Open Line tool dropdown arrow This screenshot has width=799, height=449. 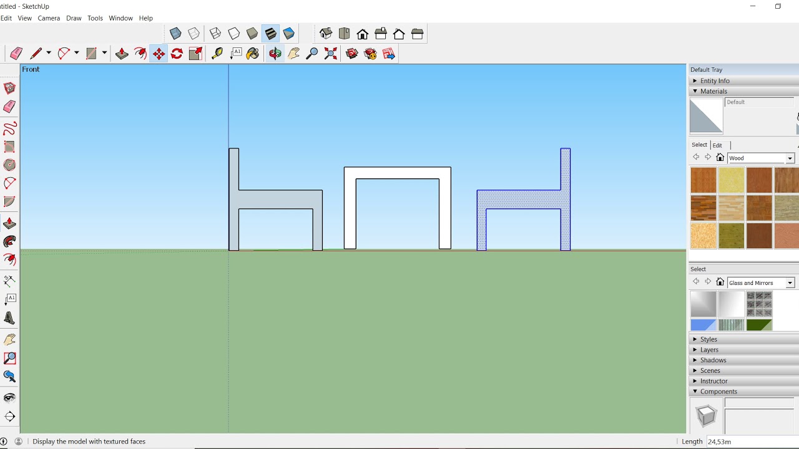(49, 54)
